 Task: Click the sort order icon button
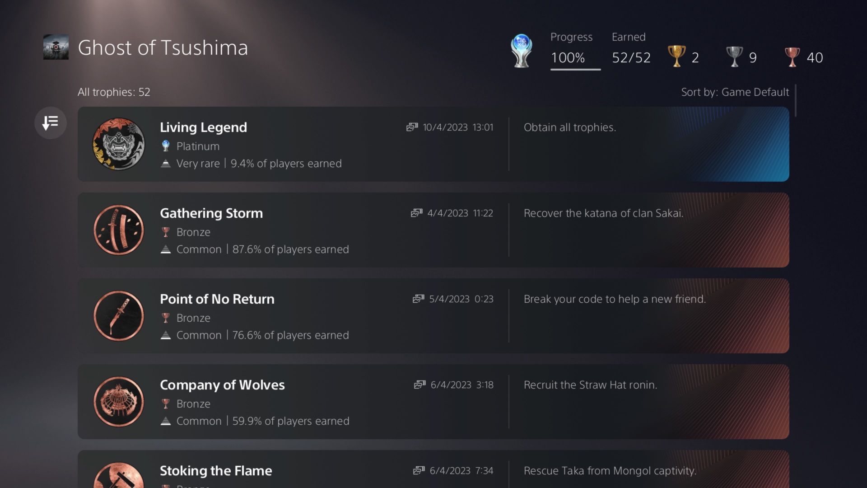51,122
